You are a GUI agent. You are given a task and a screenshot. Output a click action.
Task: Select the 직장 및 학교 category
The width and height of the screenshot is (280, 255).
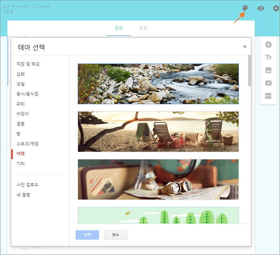coord(28,64)
